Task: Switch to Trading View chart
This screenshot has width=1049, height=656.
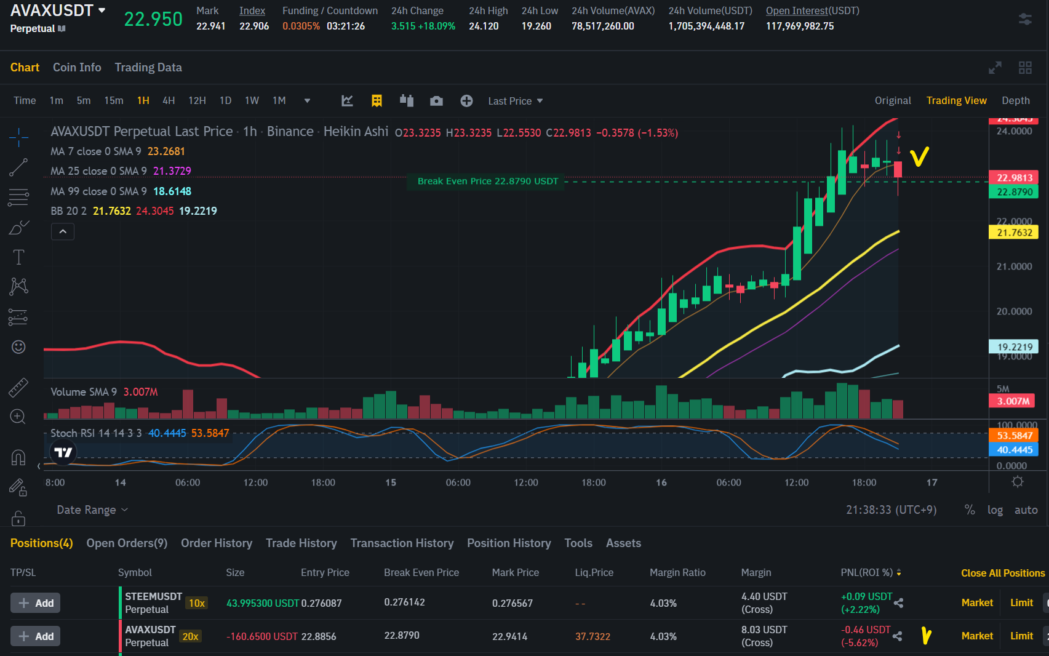Action: click(956, 100)
